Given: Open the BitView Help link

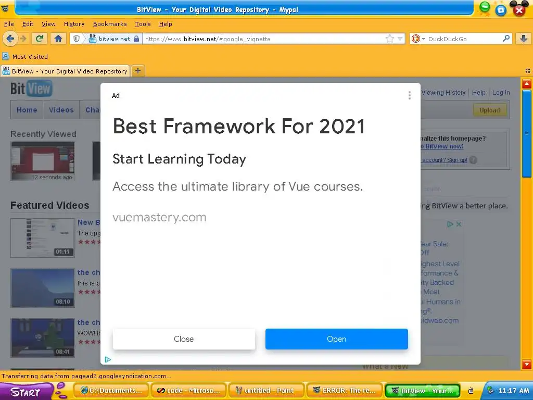Looking at the screenshot, I should pos(479,93).
